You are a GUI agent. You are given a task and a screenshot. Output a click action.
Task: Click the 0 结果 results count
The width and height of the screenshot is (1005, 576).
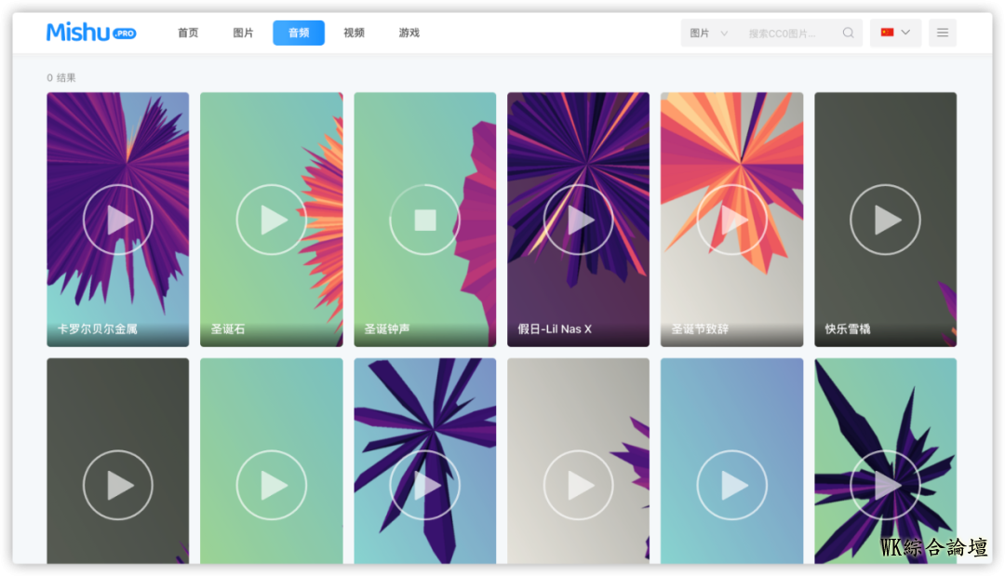(x=60, y=77)
